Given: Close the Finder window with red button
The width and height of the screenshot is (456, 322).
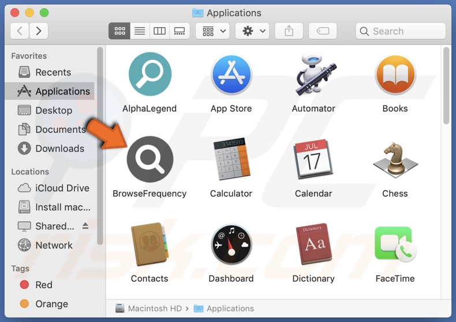Looking at the screenshot, I should click(15, 13).
